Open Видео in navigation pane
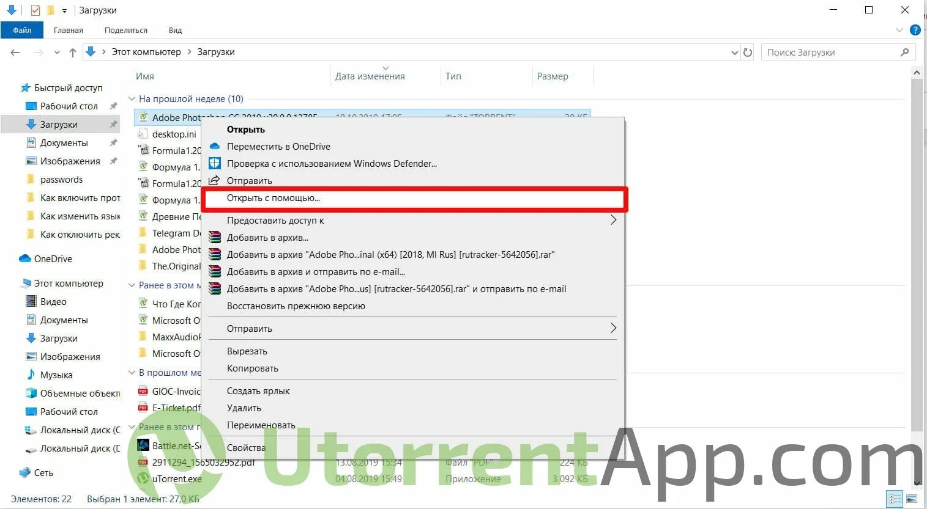The width and height of the screenshot is (927, 509). 53,302
